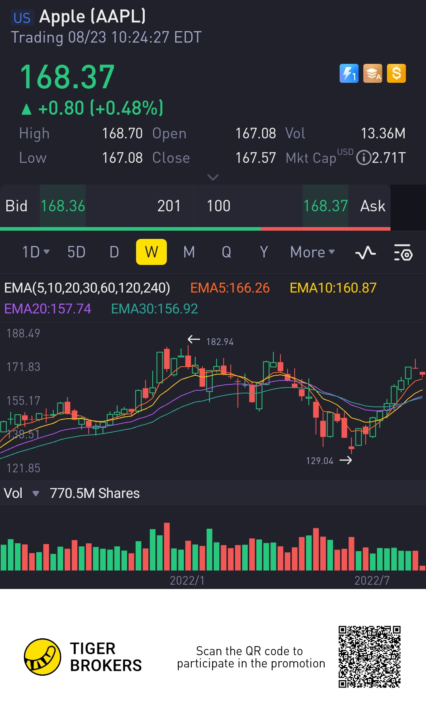Open the 1D timeframe dropdown

[x=36, y=252]
